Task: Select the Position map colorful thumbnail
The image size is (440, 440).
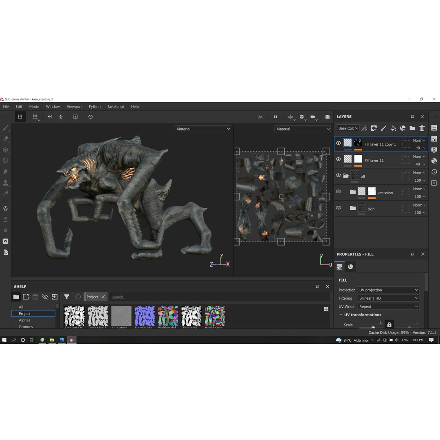Action: click(x=168, y=316)
